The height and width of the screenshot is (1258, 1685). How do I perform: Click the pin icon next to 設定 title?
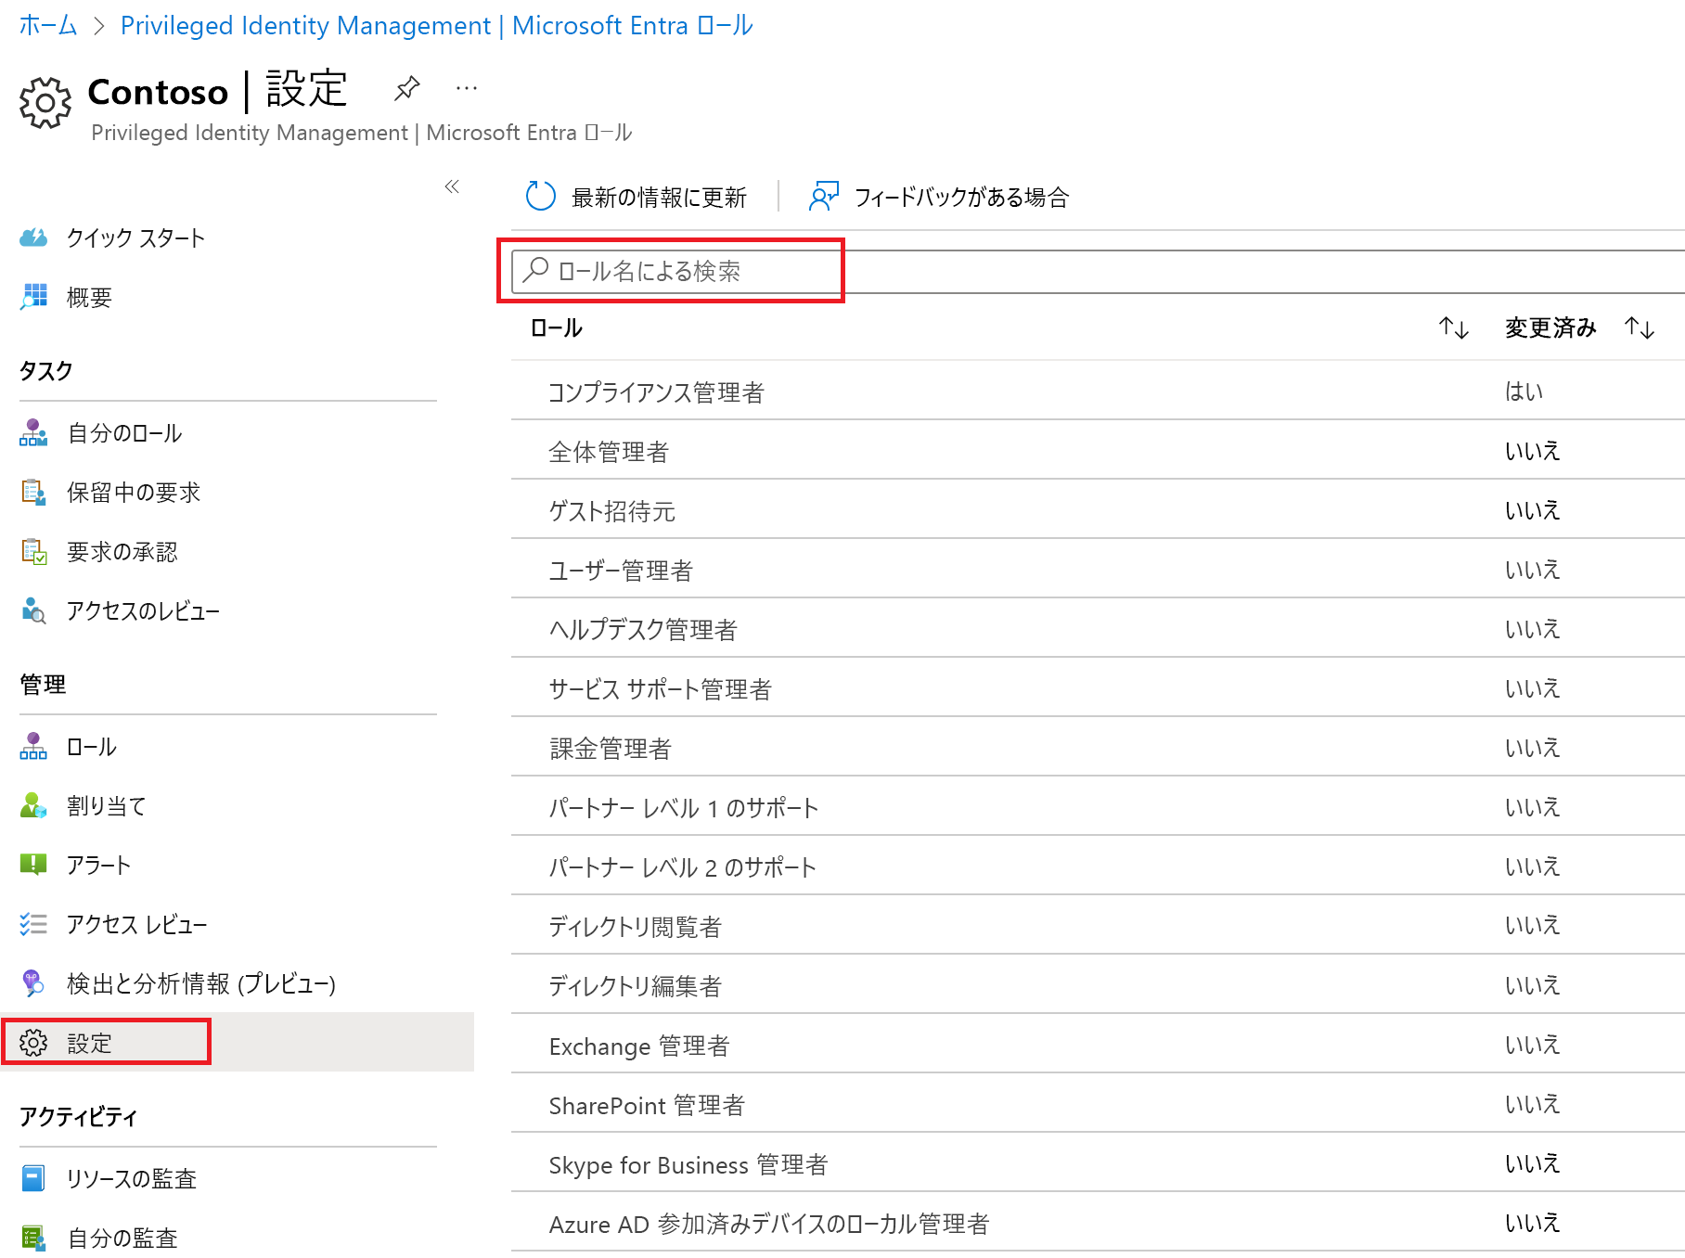tap(406, 89)
